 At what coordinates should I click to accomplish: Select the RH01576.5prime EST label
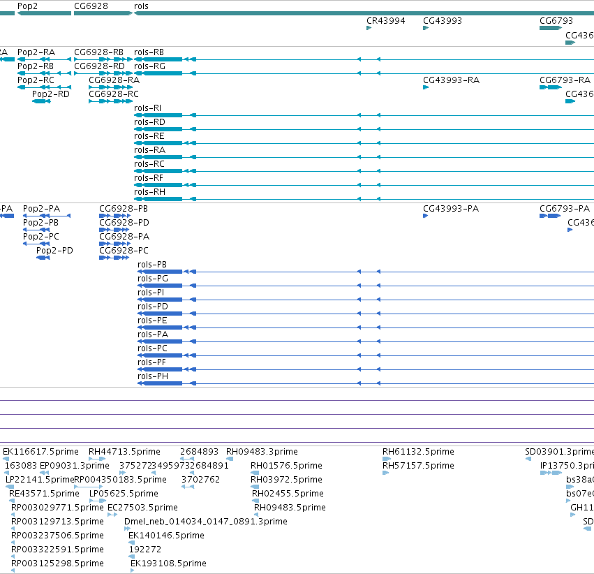[x=286, y=466]
